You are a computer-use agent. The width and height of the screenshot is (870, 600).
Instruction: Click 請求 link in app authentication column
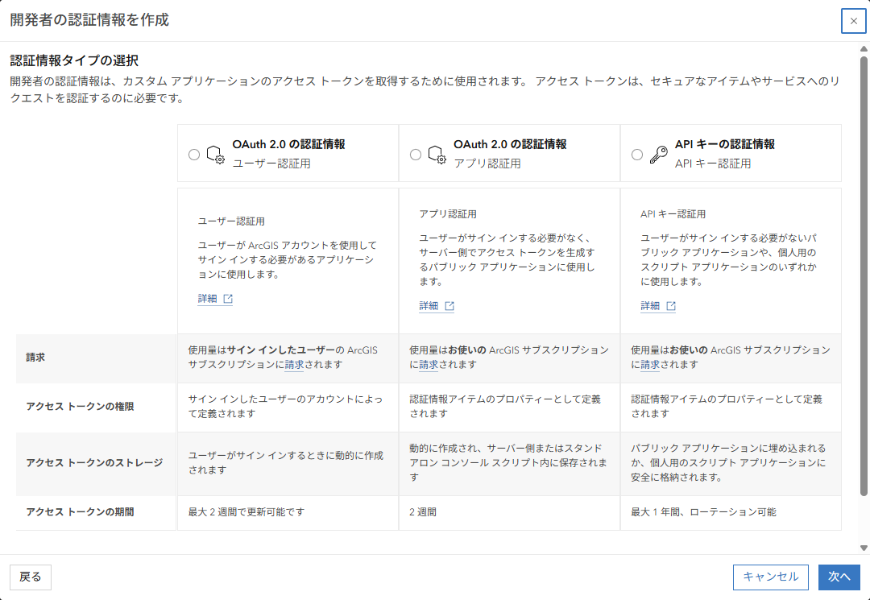(429, 365)
